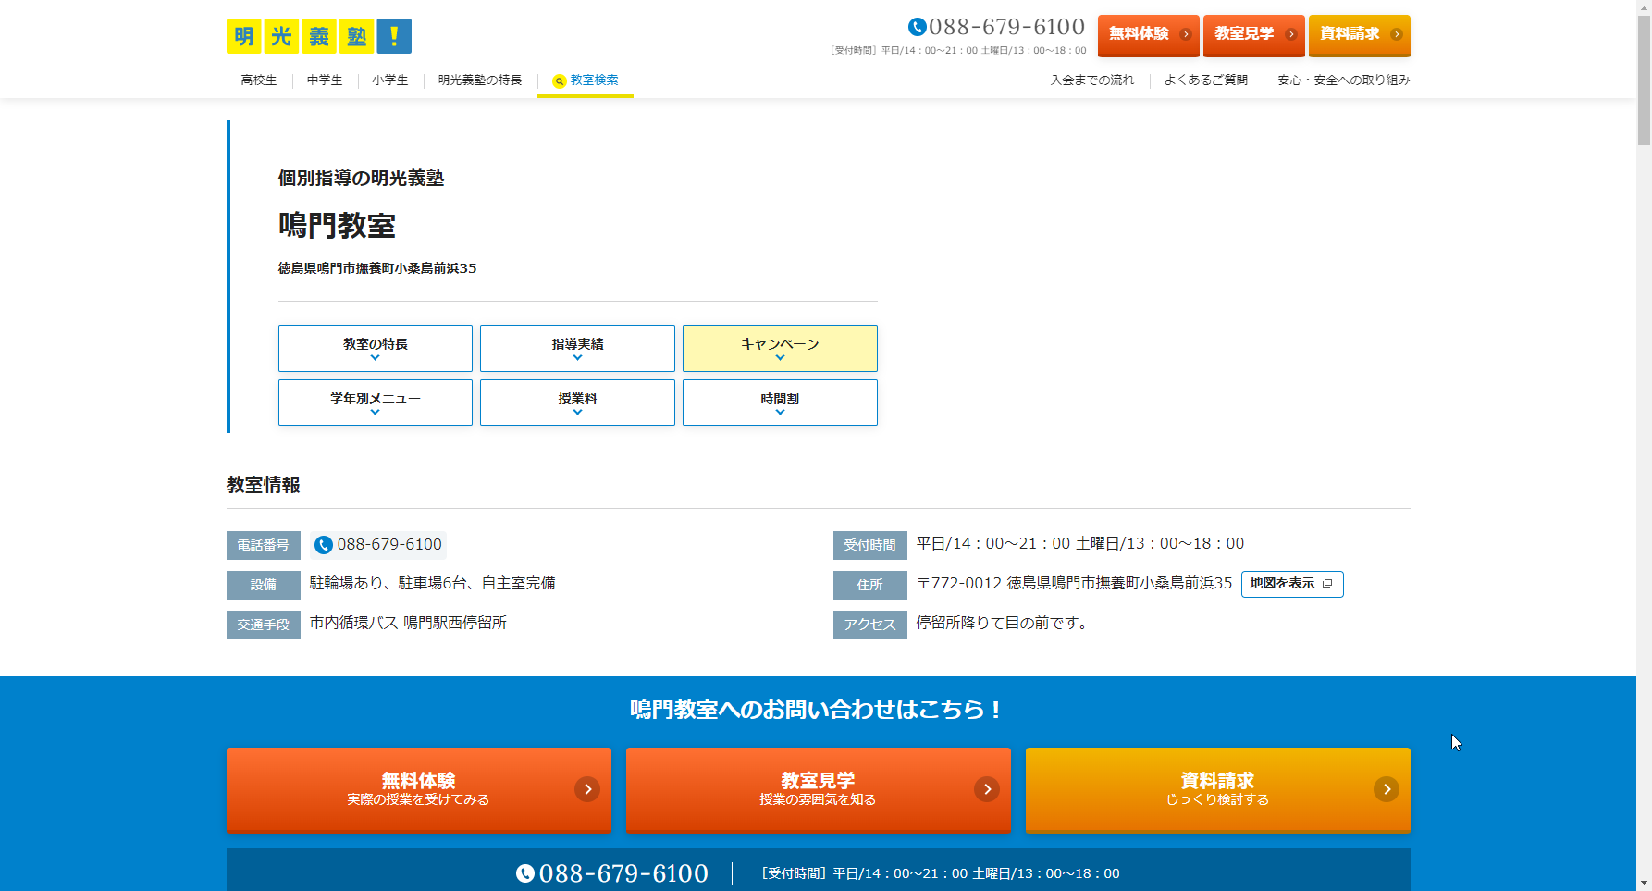Image resolution: width=1652 pixels, height=891 pixels.
Task: Click round arrow on large 無料体験 banner
Action: click(587, 789)
